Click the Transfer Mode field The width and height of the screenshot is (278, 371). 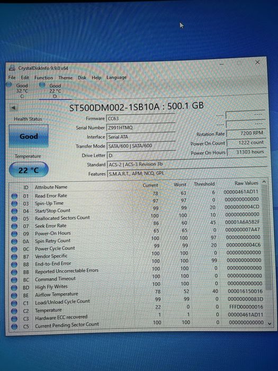coord(141,146)
